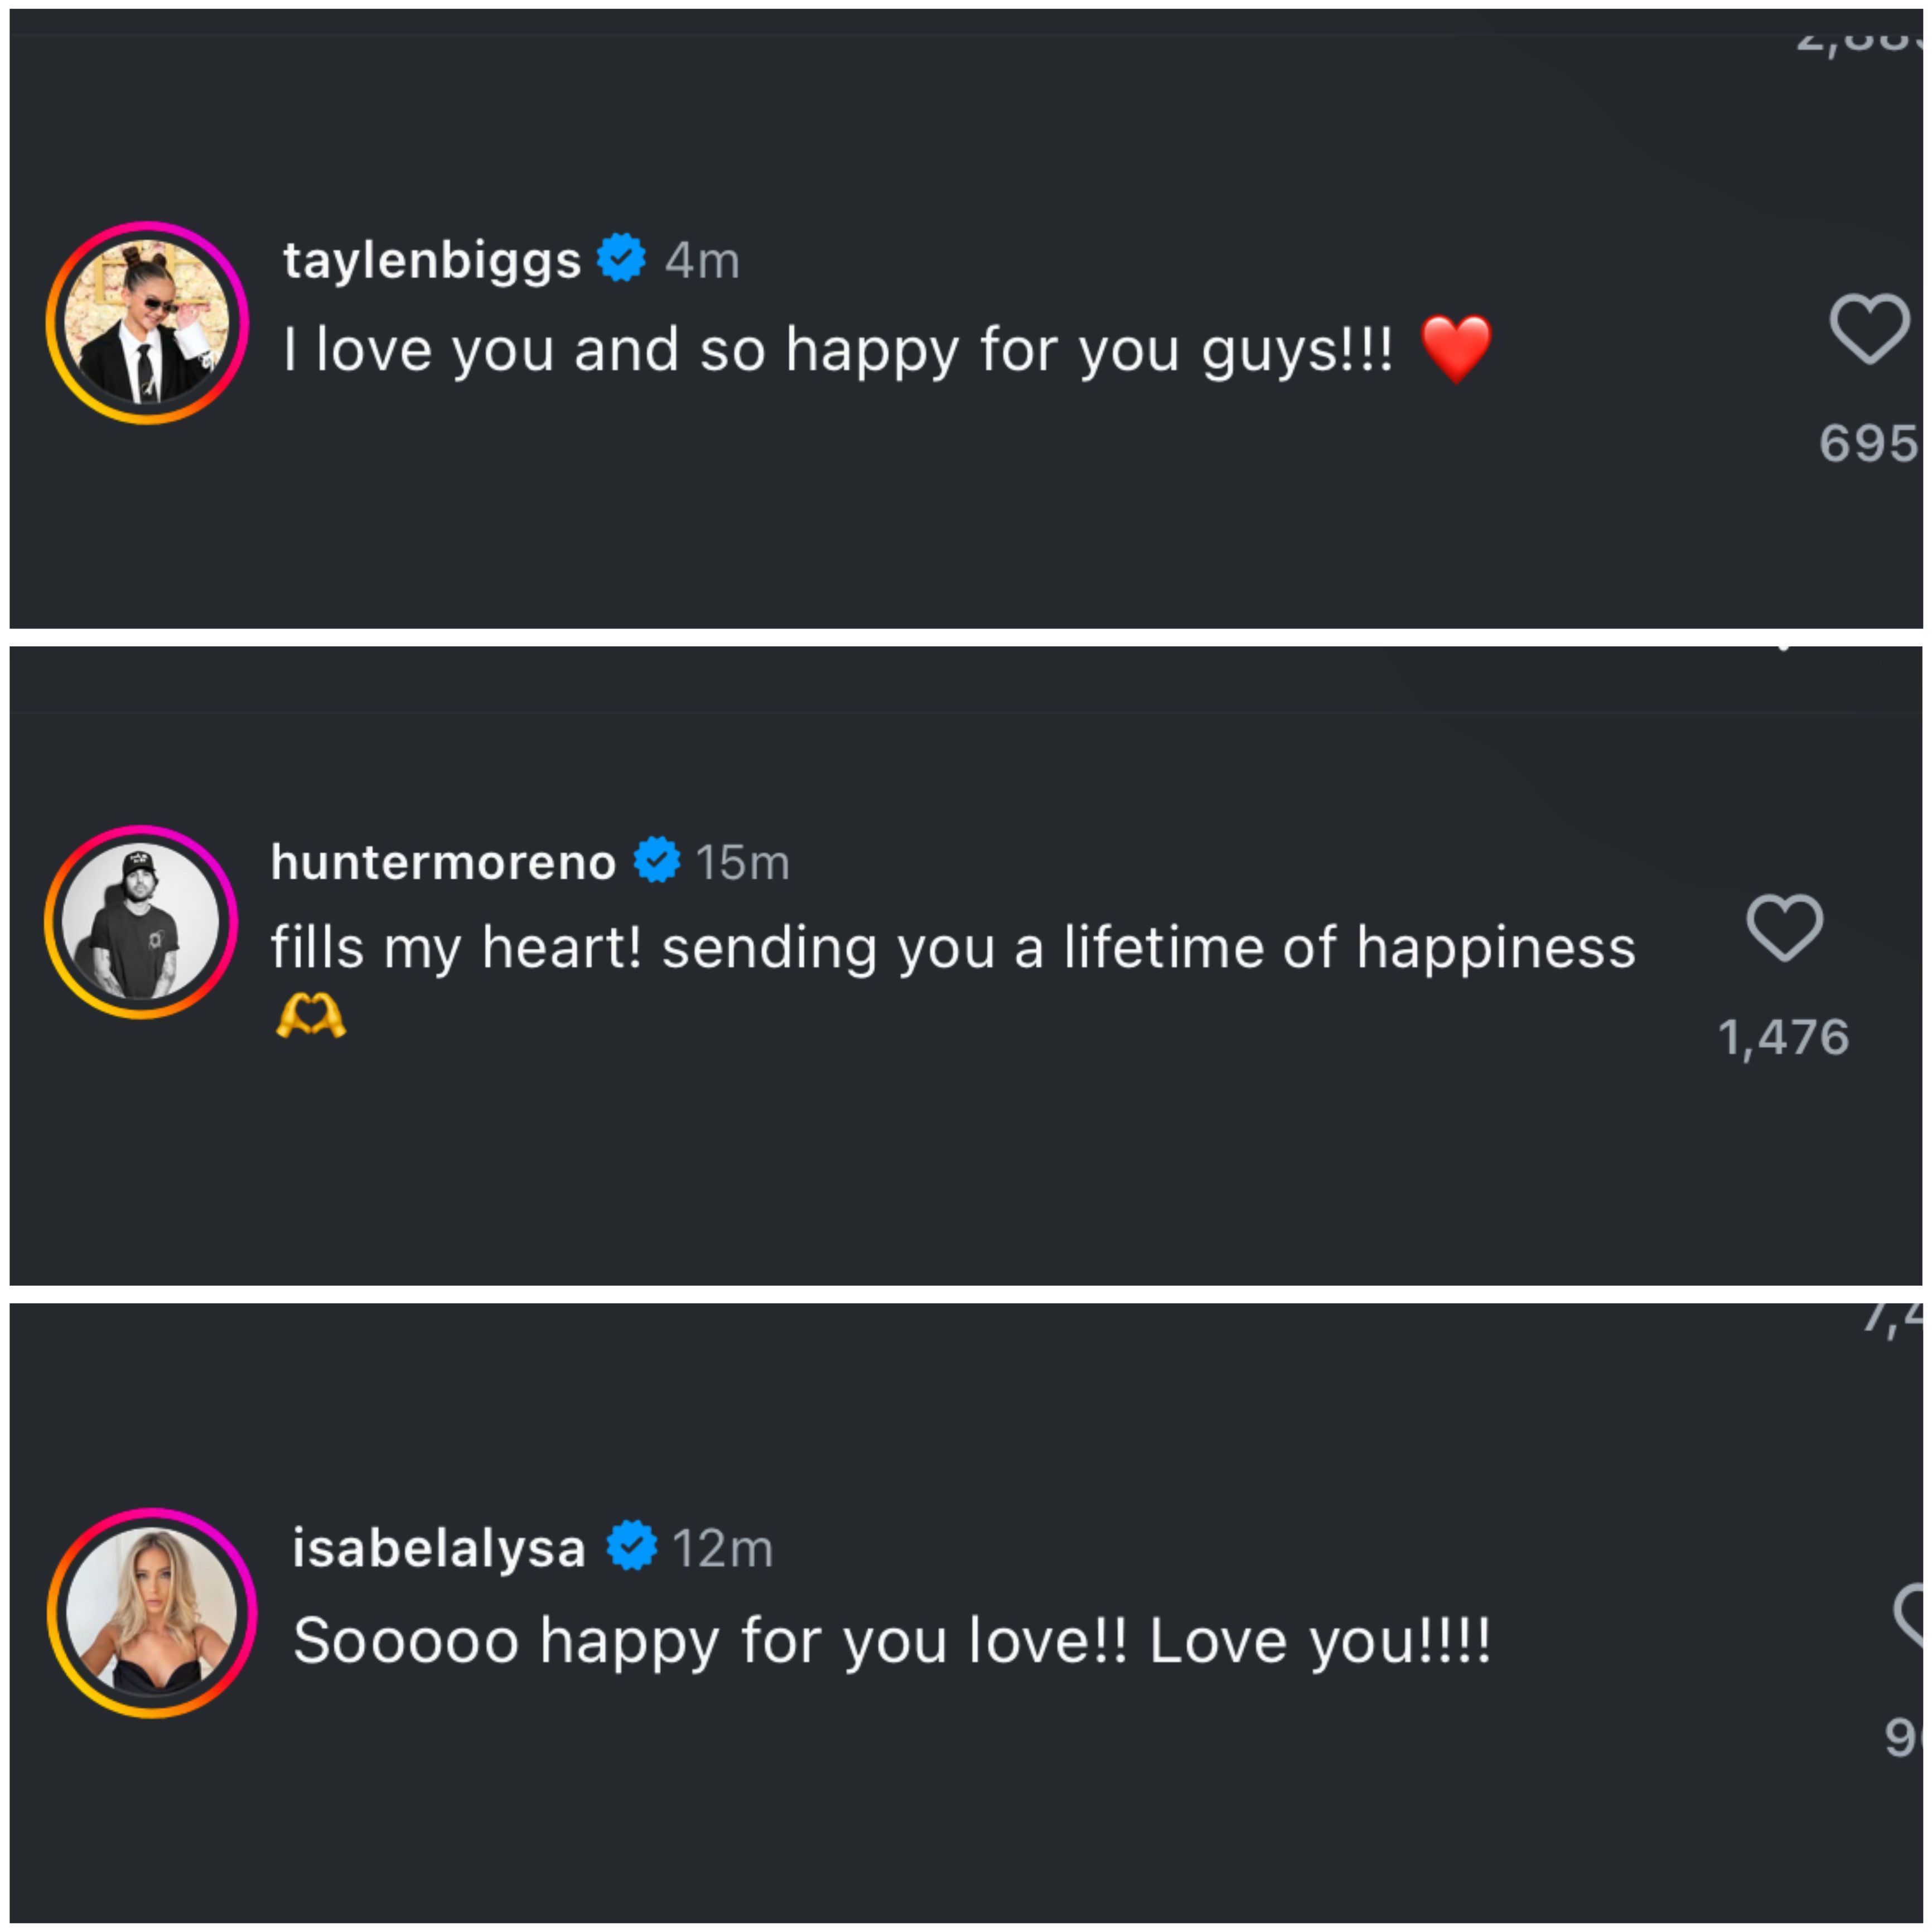Screen dimensions: 1932x1932
Task: View the 1,476 likes on huntermoreno's comment
Action: pyautogui.click(x=1783, y=1037)
